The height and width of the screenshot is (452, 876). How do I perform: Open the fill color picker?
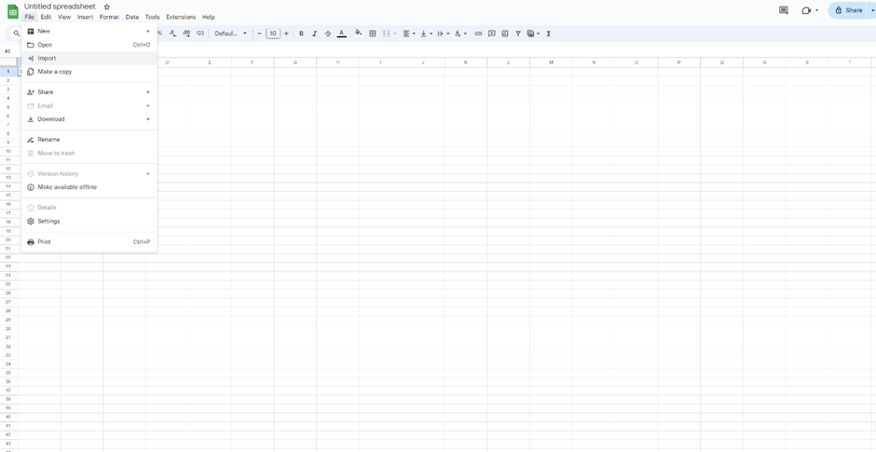point(359,34)
